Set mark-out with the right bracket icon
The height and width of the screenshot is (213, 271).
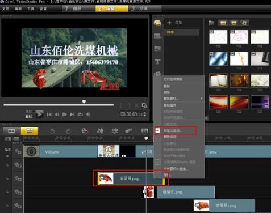(x=129, y=105)
